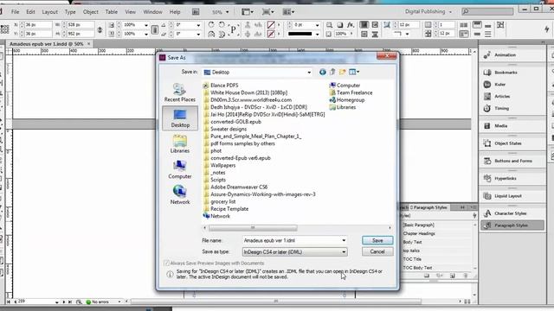Image resolution: width=554 pixels, height=311 pixels.
Task: Click the fill color swatch in control bar
Action: (x=271, y=25)
